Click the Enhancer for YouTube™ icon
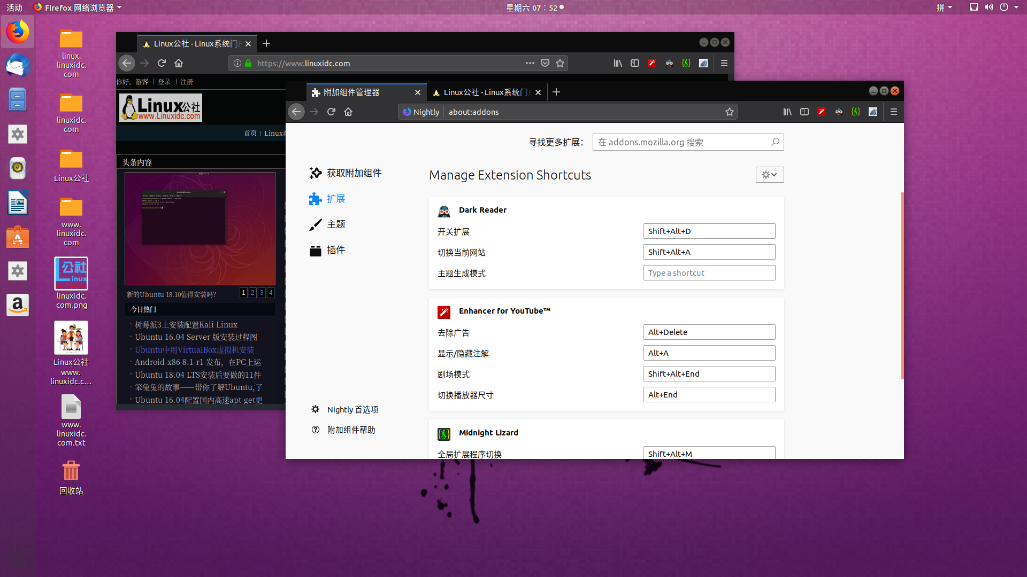This screenshot has width=1027, height=577. coord(443,311)
